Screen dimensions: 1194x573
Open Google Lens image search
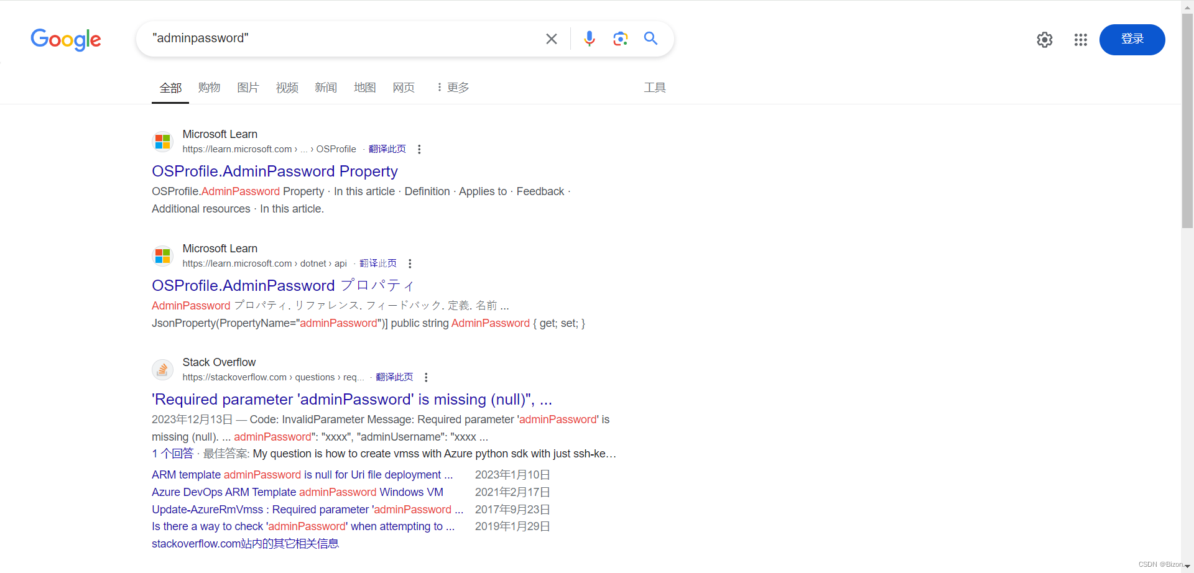point(620,38)
